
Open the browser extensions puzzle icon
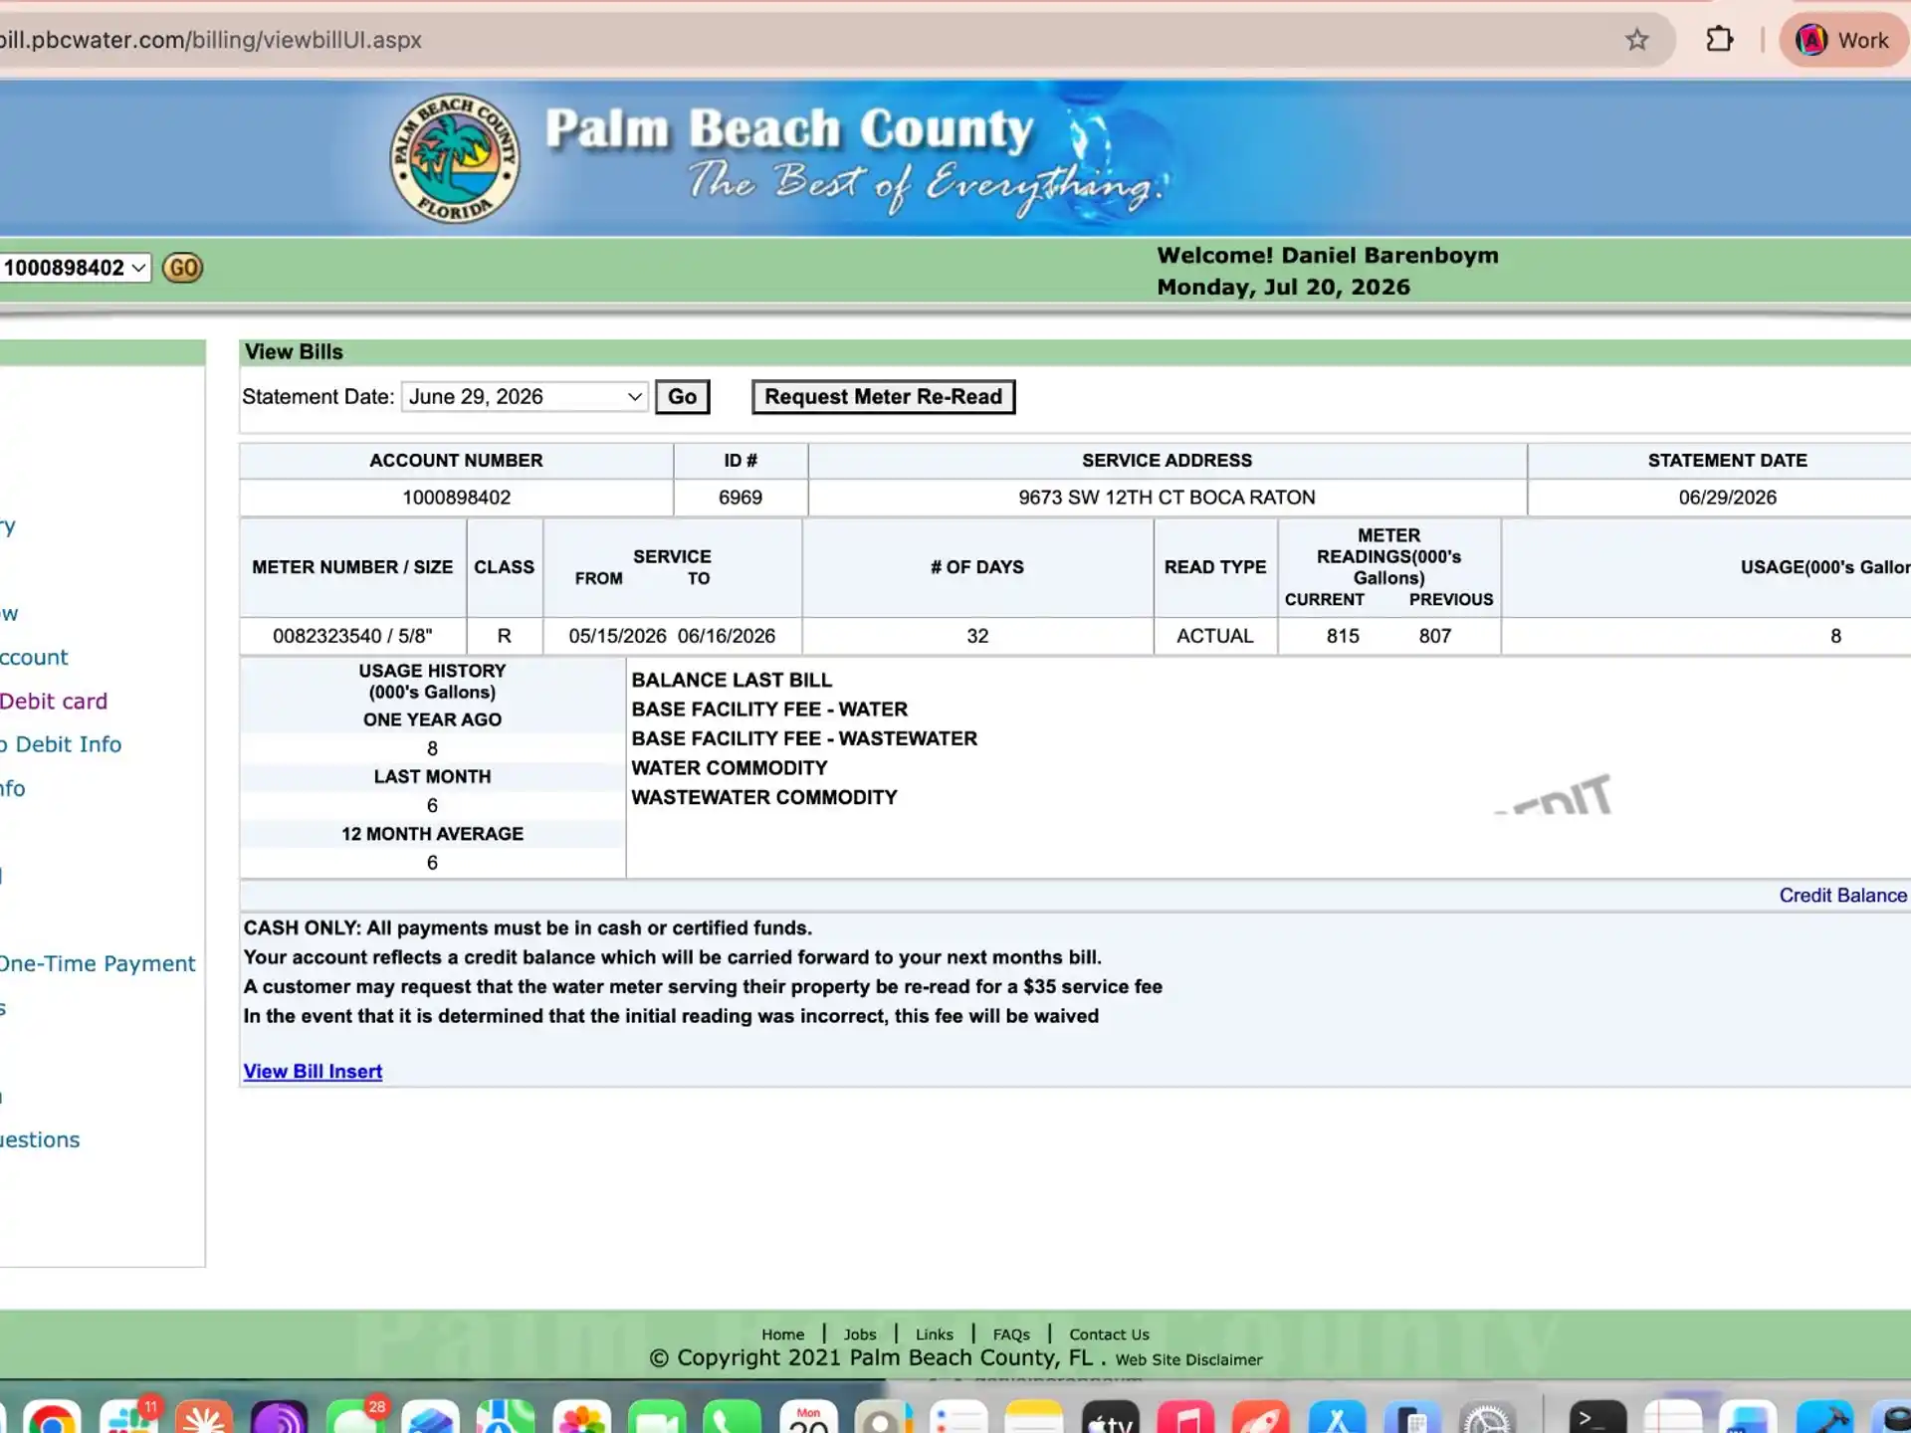1719,40
